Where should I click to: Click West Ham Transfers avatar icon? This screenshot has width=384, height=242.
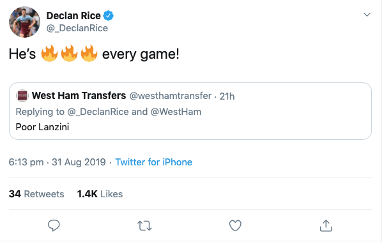click(x=22, y=96)
